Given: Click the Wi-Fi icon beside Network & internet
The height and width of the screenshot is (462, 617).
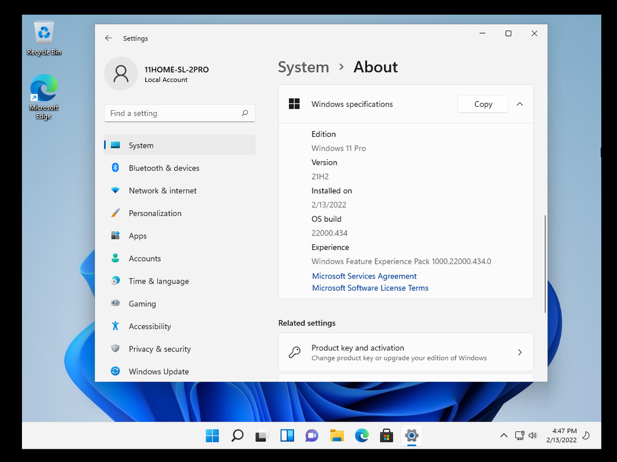Looking at the screenshot, I should (116, 191).
